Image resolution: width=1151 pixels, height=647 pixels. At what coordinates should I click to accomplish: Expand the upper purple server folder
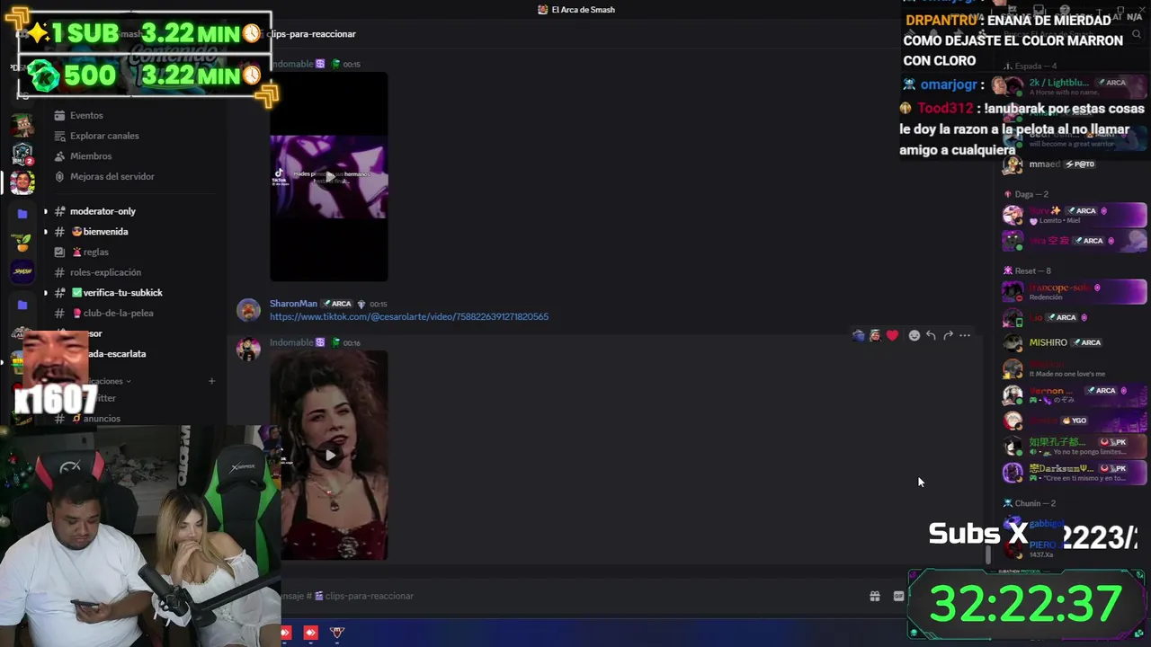coord(22,214)
